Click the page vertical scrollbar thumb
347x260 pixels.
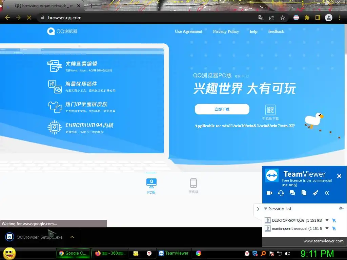pyautogui.click(x=345, y=39)
